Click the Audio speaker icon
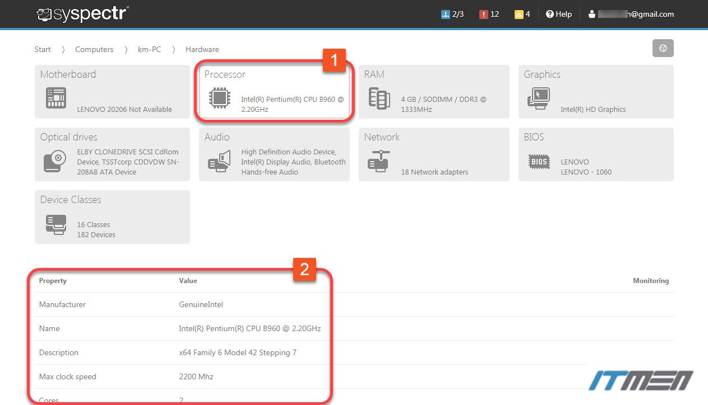 tap(219, 161)
